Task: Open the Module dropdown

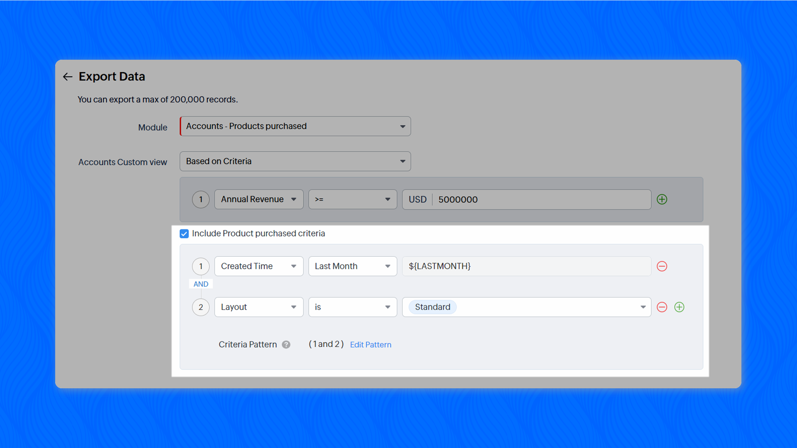Action: pyautogui.click(x=295, y=126)
